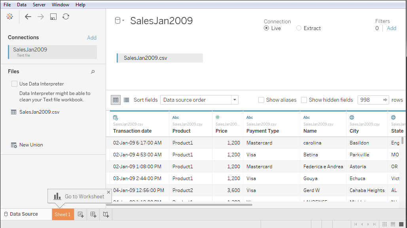Image resolution: width=407 pixels, height=228 pixels.
Task: Search files with the magnifier icon
Action: tap(93, 72)
